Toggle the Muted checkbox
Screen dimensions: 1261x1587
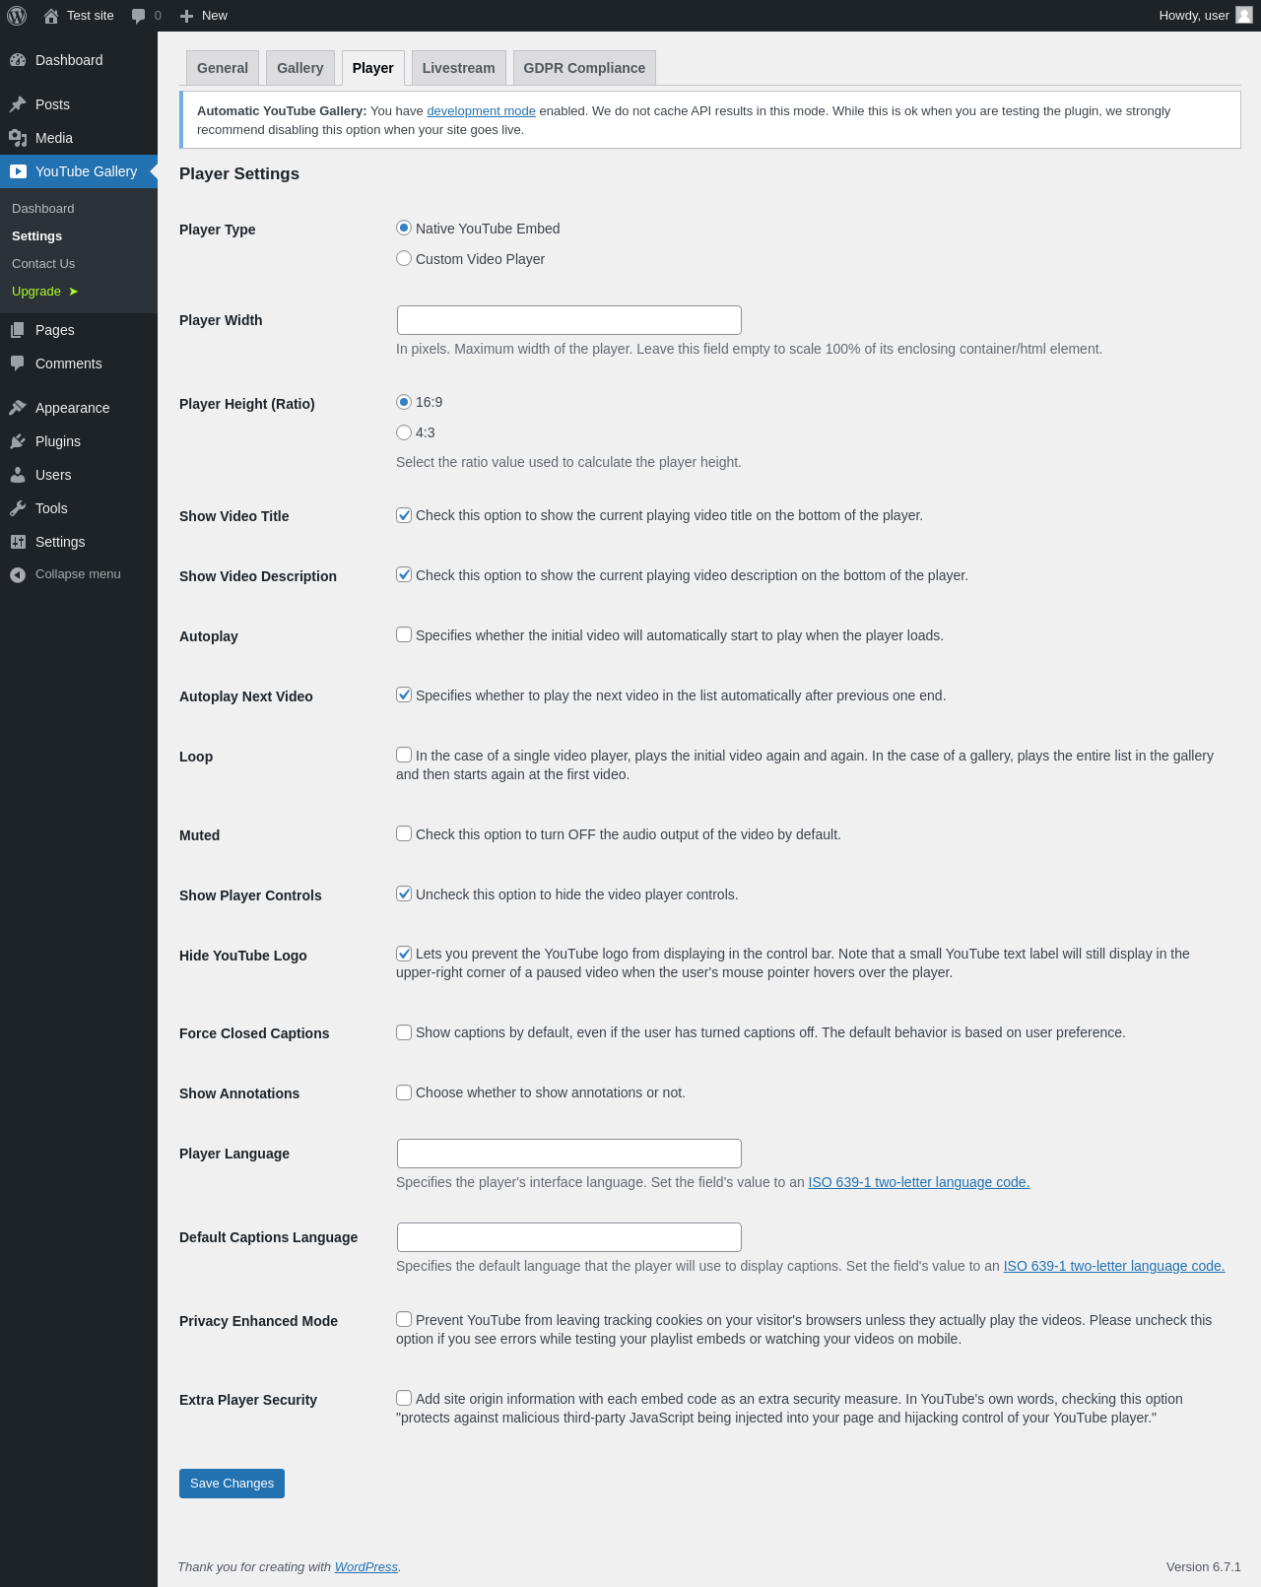(x=404, y=833)
